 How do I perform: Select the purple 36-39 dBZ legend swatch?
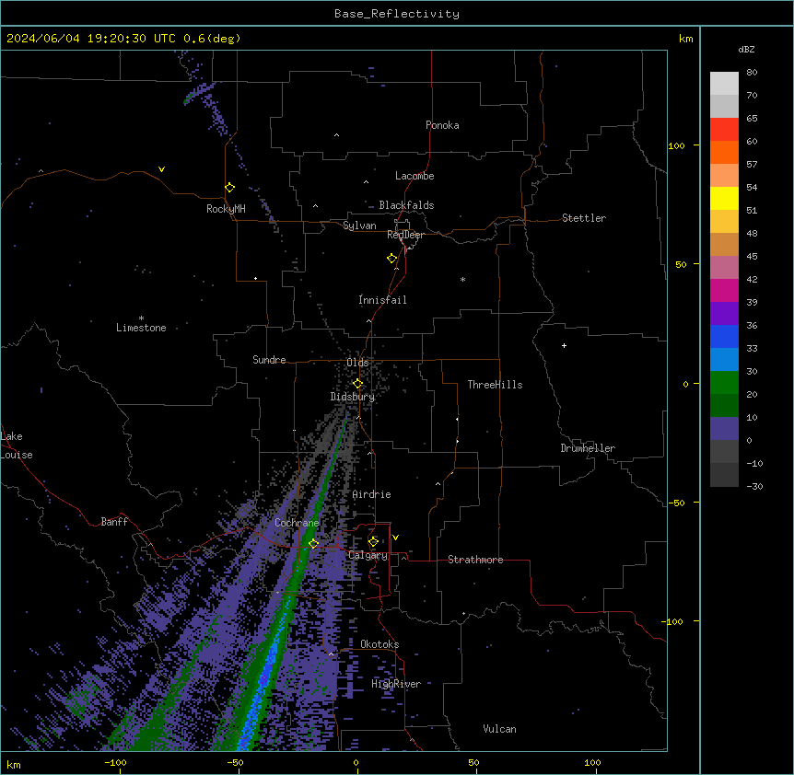click(x=724, y=314)
